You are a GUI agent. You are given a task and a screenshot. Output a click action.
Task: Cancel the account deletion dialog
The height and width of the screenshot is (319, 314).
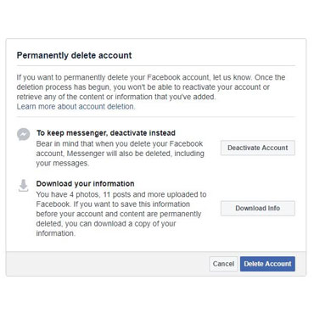tap(223, 264)
